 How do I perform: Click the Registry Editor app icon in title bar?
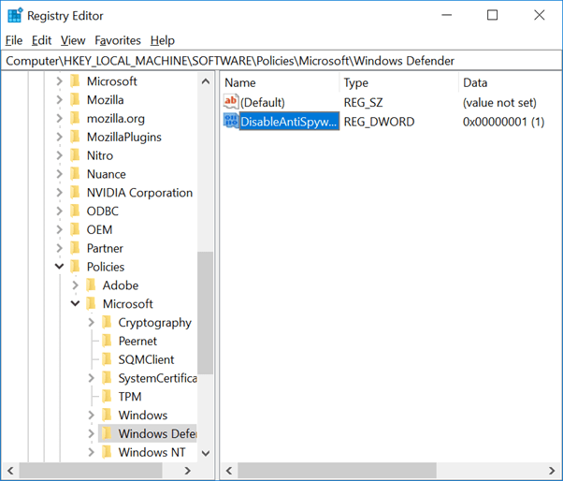pos(14,15)
